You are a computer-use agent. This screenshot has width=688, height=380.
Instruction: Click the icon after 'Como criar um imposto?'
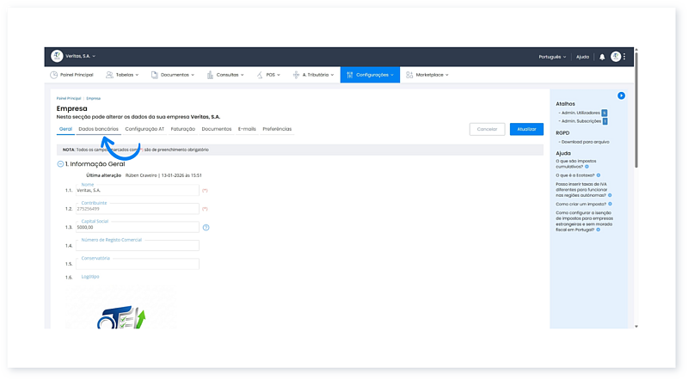pyautogui.click(x=610, y=204)
